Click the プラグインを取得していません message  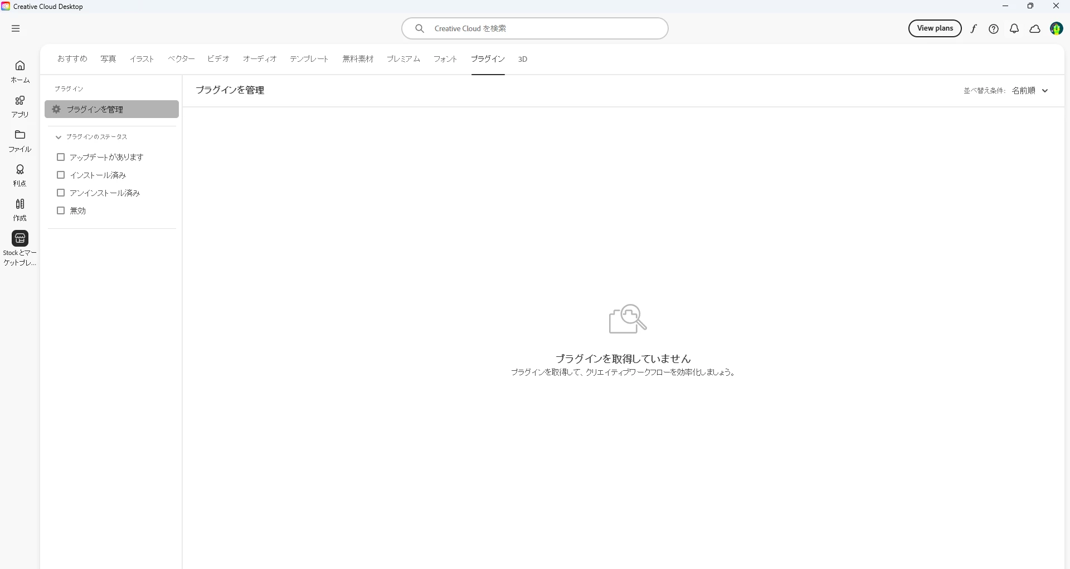[623, 359]
